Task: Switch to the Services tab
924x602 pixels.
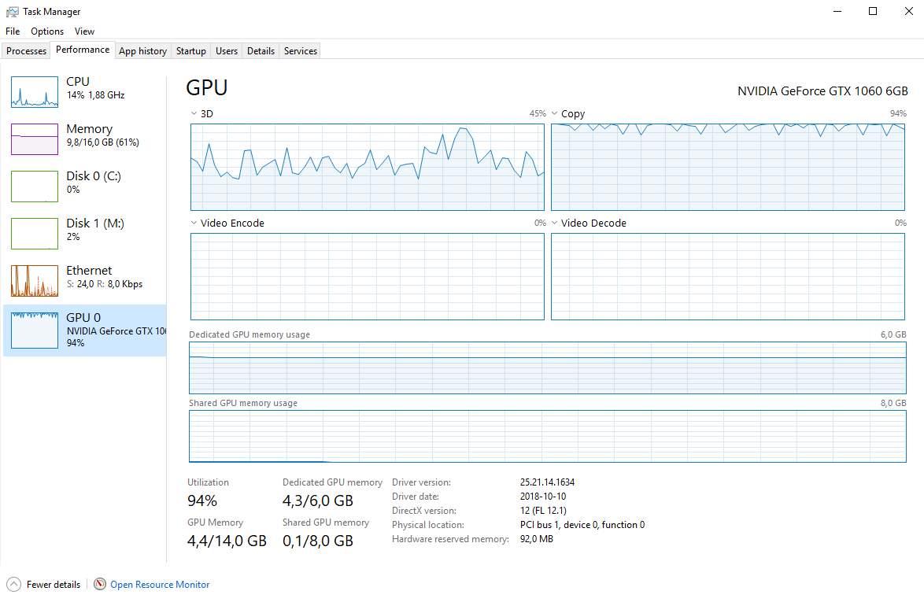Action: tap(301, 50)
